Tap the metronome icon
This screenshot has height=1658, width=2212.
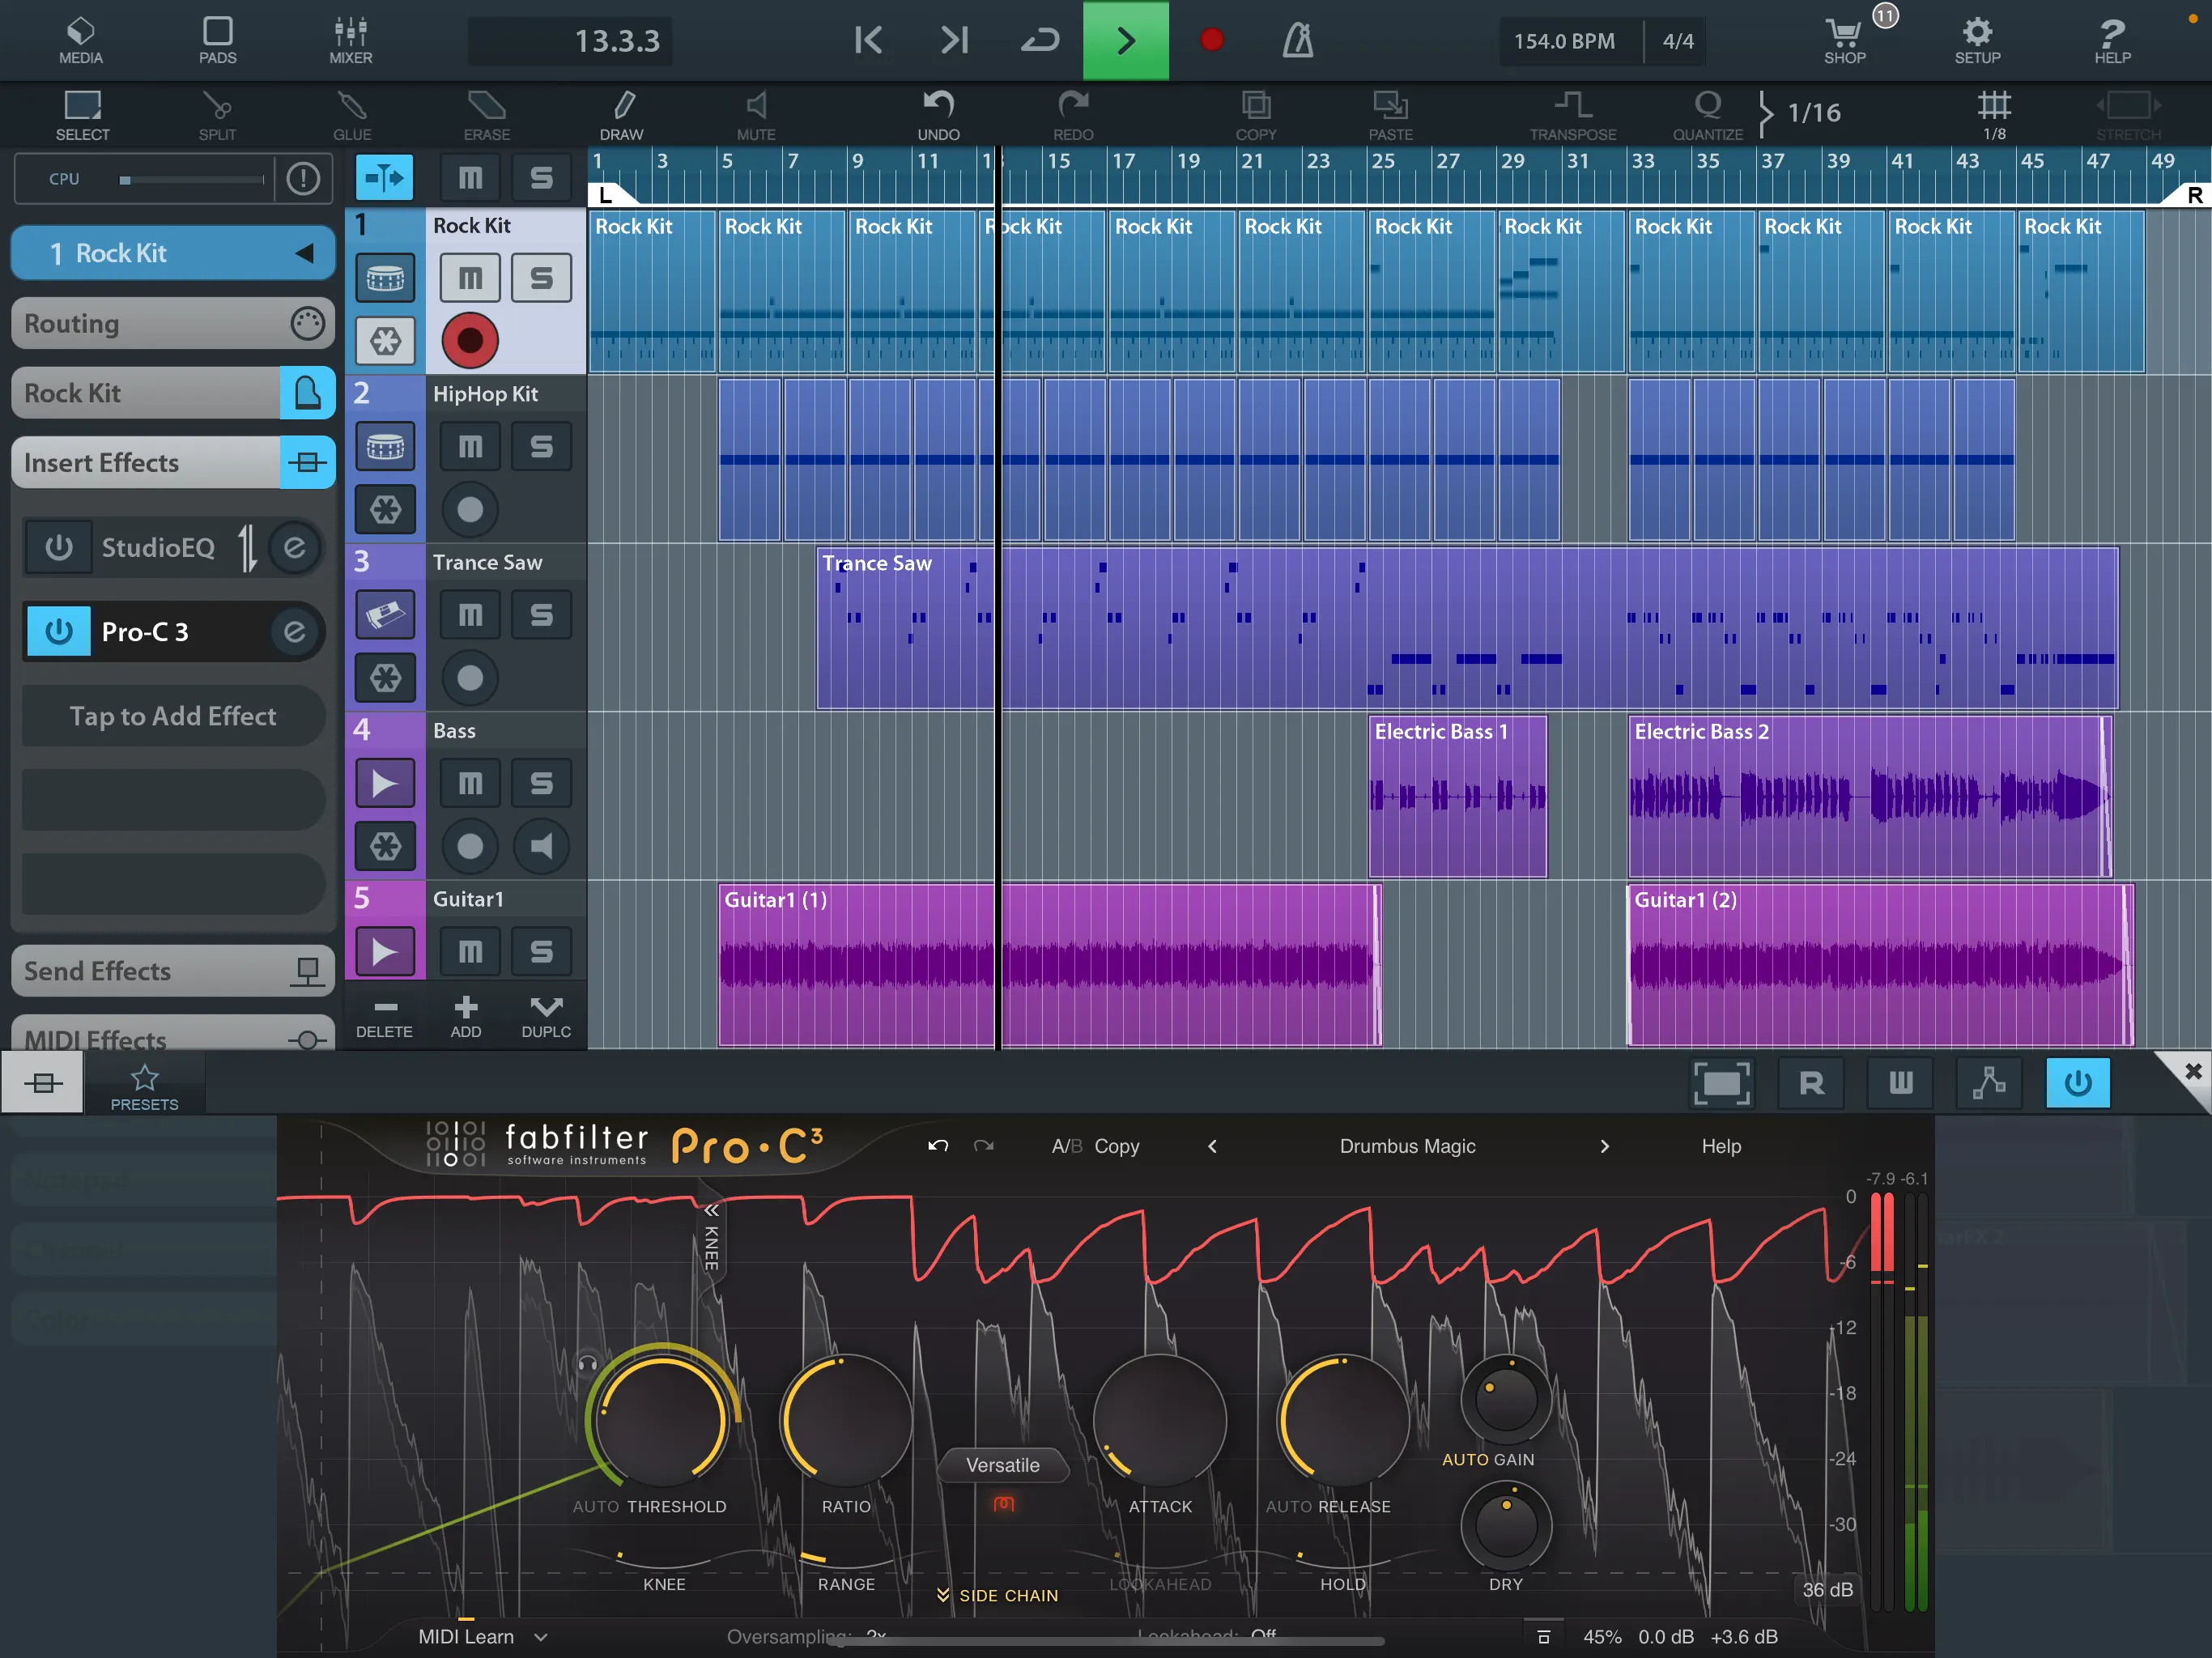1297,40
